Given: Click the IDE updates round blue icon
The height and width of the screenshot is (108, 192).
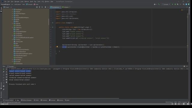Looking at the screenshot, I should pos(186,4).
